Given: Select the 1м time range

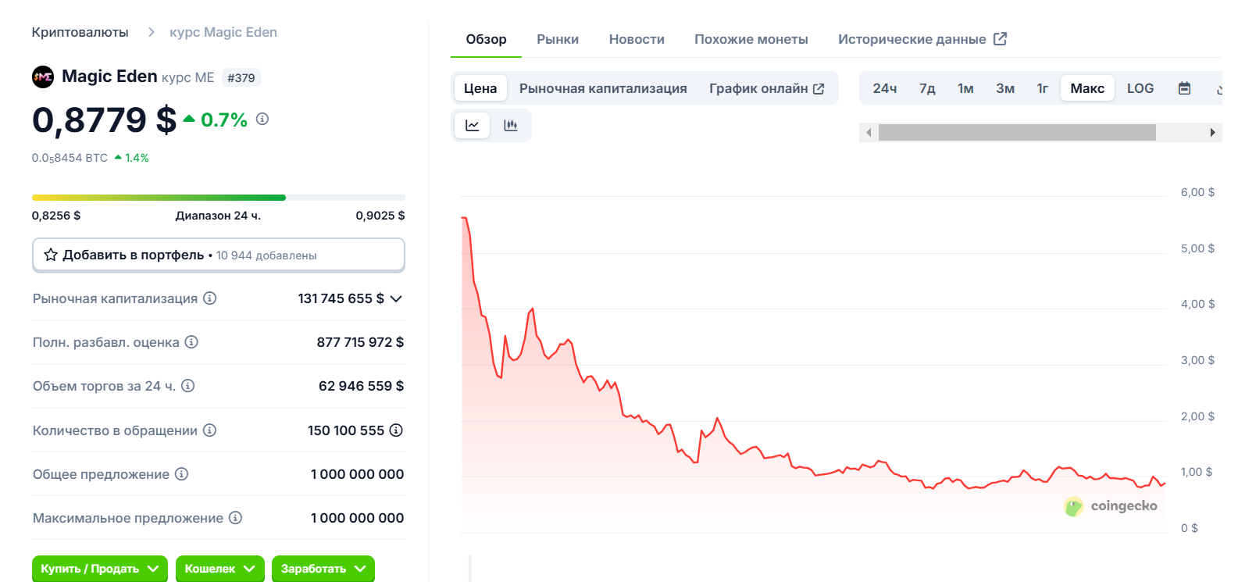Looking at the screenshot, I should [x=965, y=88].
